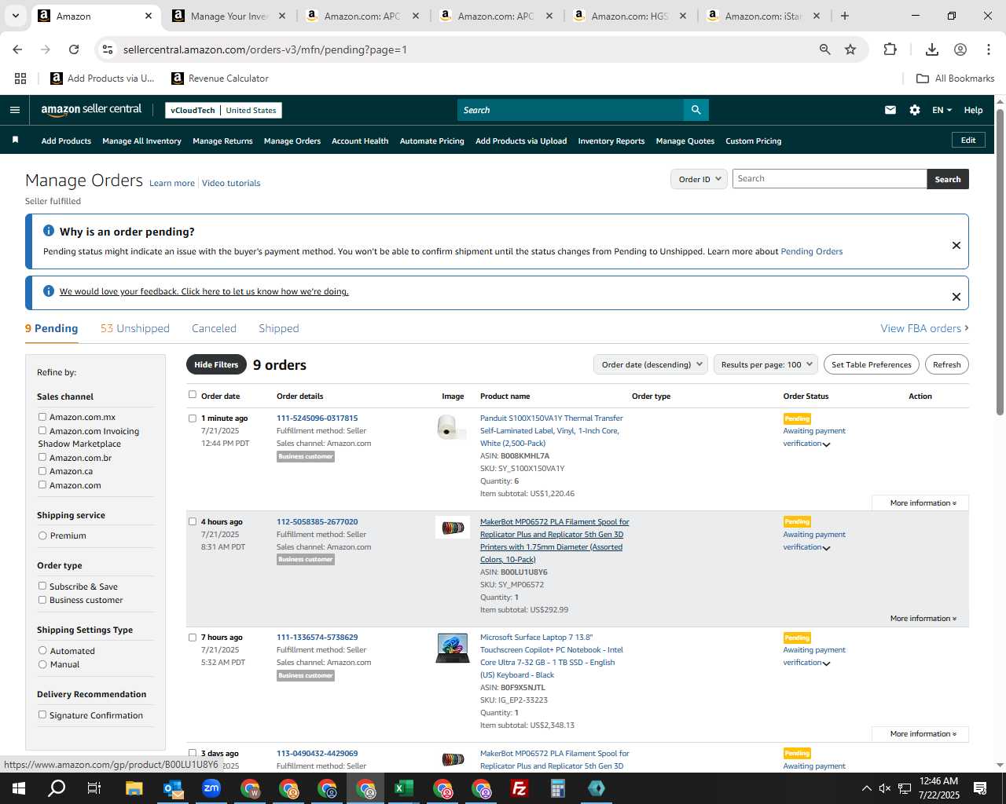
Task: Check the Business customer order type filter
Action: point(42,600)
